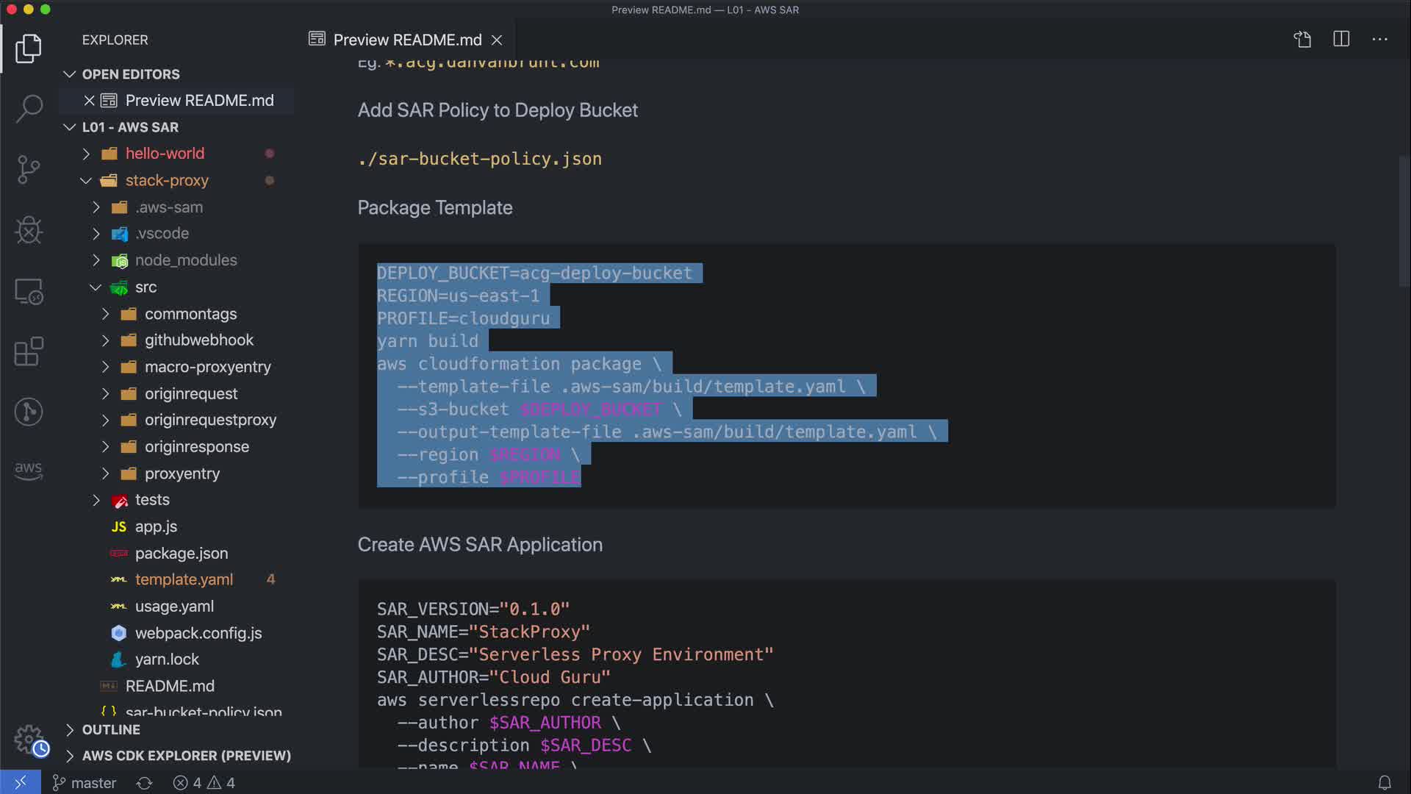Expand the OUTLINE section
1411x794 pixels.
(111, 730)
